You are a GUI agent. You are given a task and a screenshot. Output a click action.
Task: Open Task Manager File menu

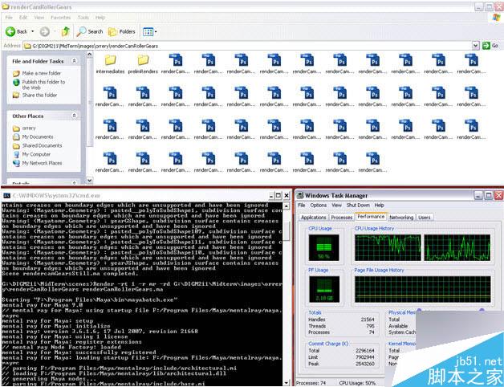click(x=302, y=206)
